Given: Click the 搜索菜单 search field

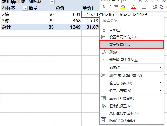Looking at the screenshot, I should [x=132, y=21].
